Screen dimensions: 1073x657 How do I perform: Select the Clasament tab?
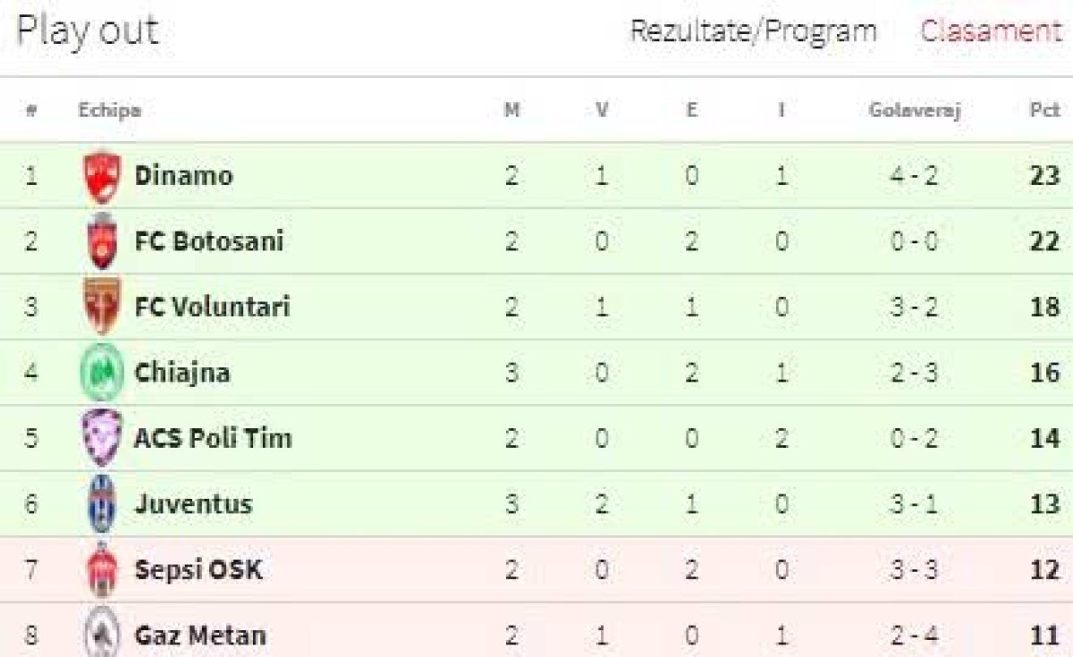click(991, 31)
